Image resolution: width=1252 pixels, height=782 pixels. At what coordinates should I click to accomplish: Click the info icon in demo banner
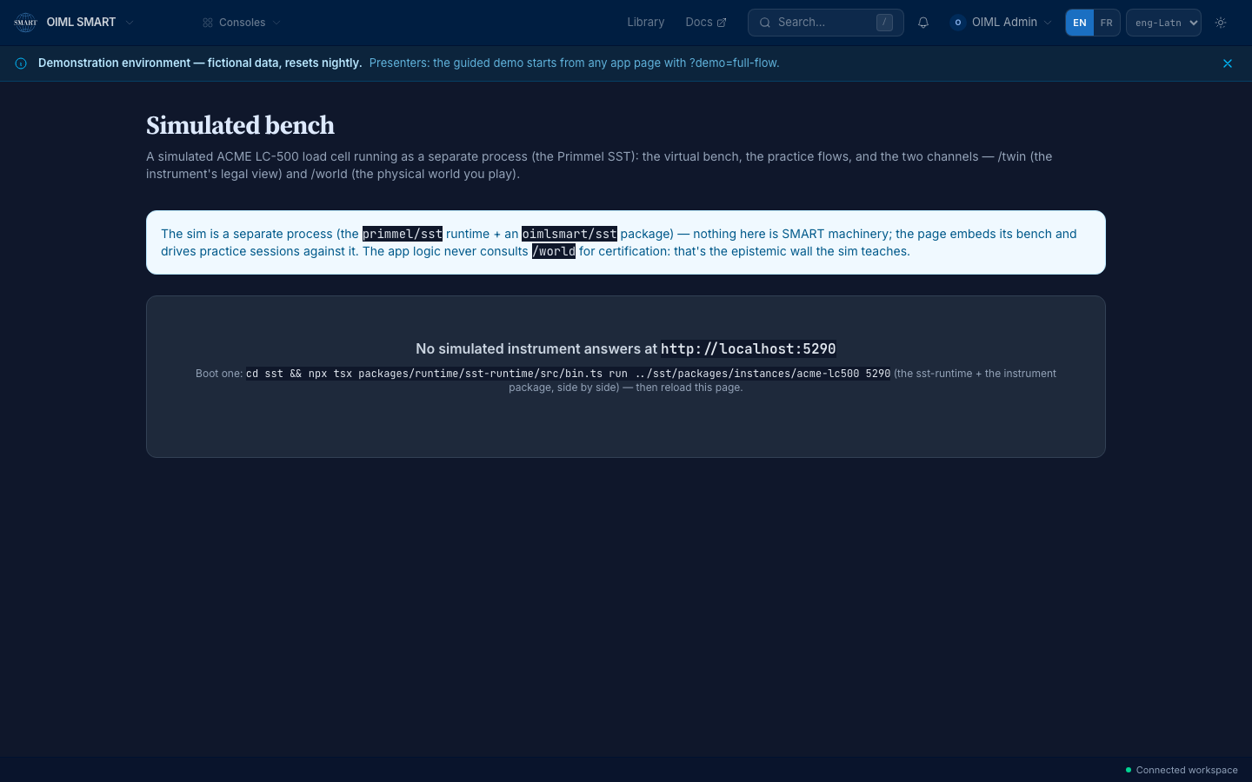point(21,63)
